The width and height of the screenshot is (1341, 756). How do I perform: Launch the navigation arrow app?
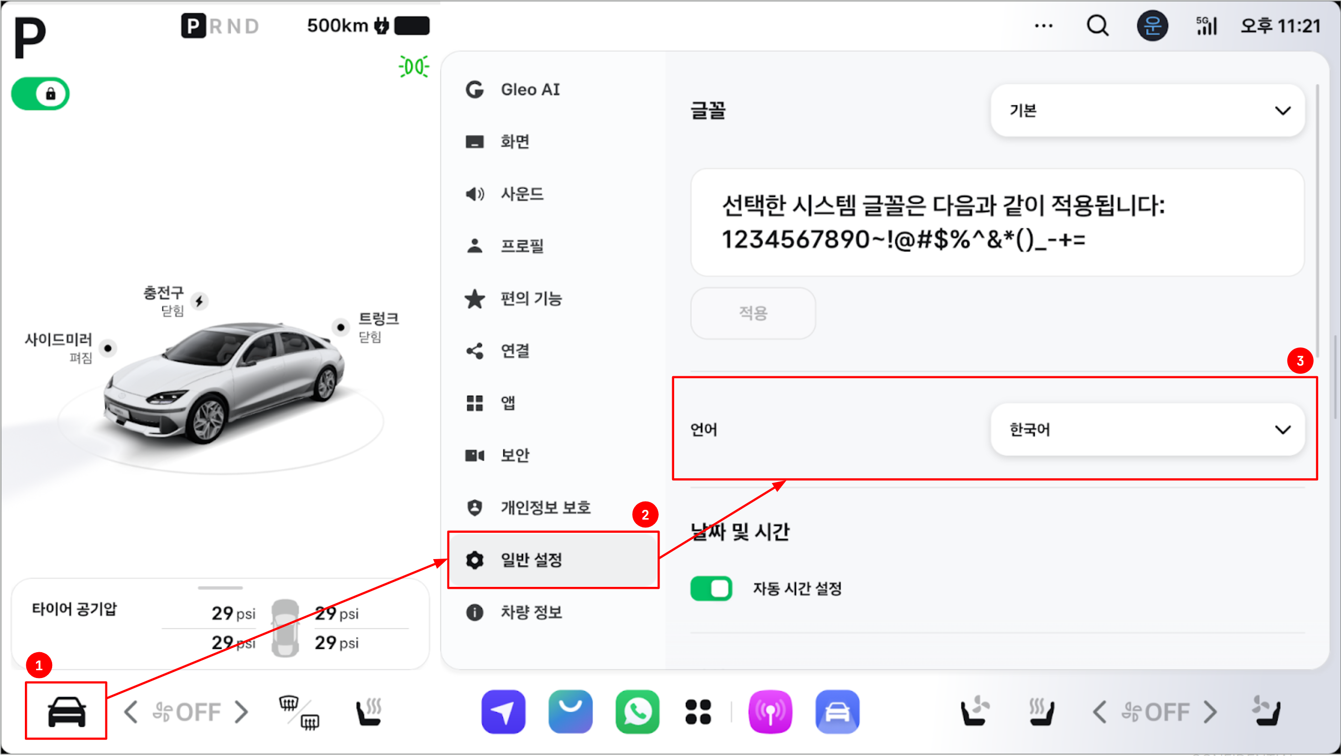coord(503,711)
